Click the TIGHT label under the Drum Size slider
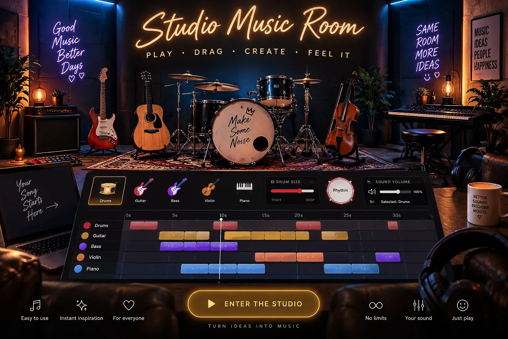The image size is (508, 339). coord(276,200)
